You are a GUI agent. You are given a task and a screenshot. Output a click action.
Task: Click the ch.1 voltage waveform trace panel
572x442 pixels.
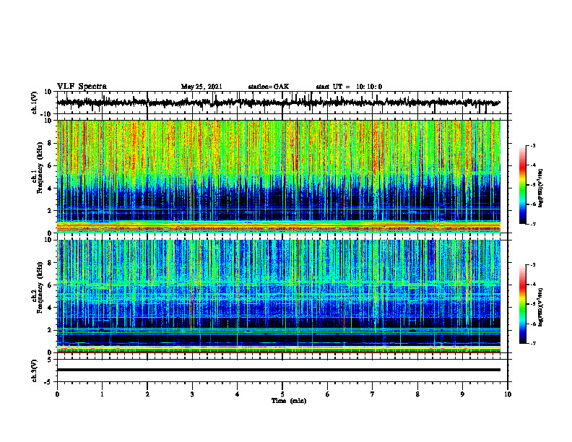pos(282,103)
